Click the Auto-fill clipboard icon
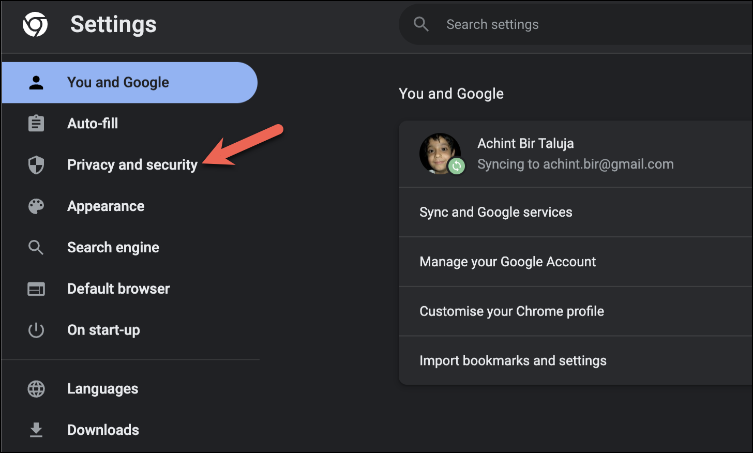 tap(36, 124)
